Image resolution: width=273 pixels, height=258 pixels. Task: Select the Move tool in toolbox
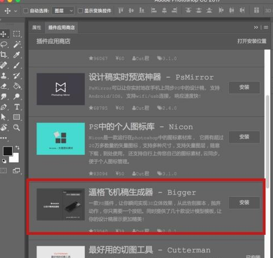pyautogui.click(x=3, y=34)
